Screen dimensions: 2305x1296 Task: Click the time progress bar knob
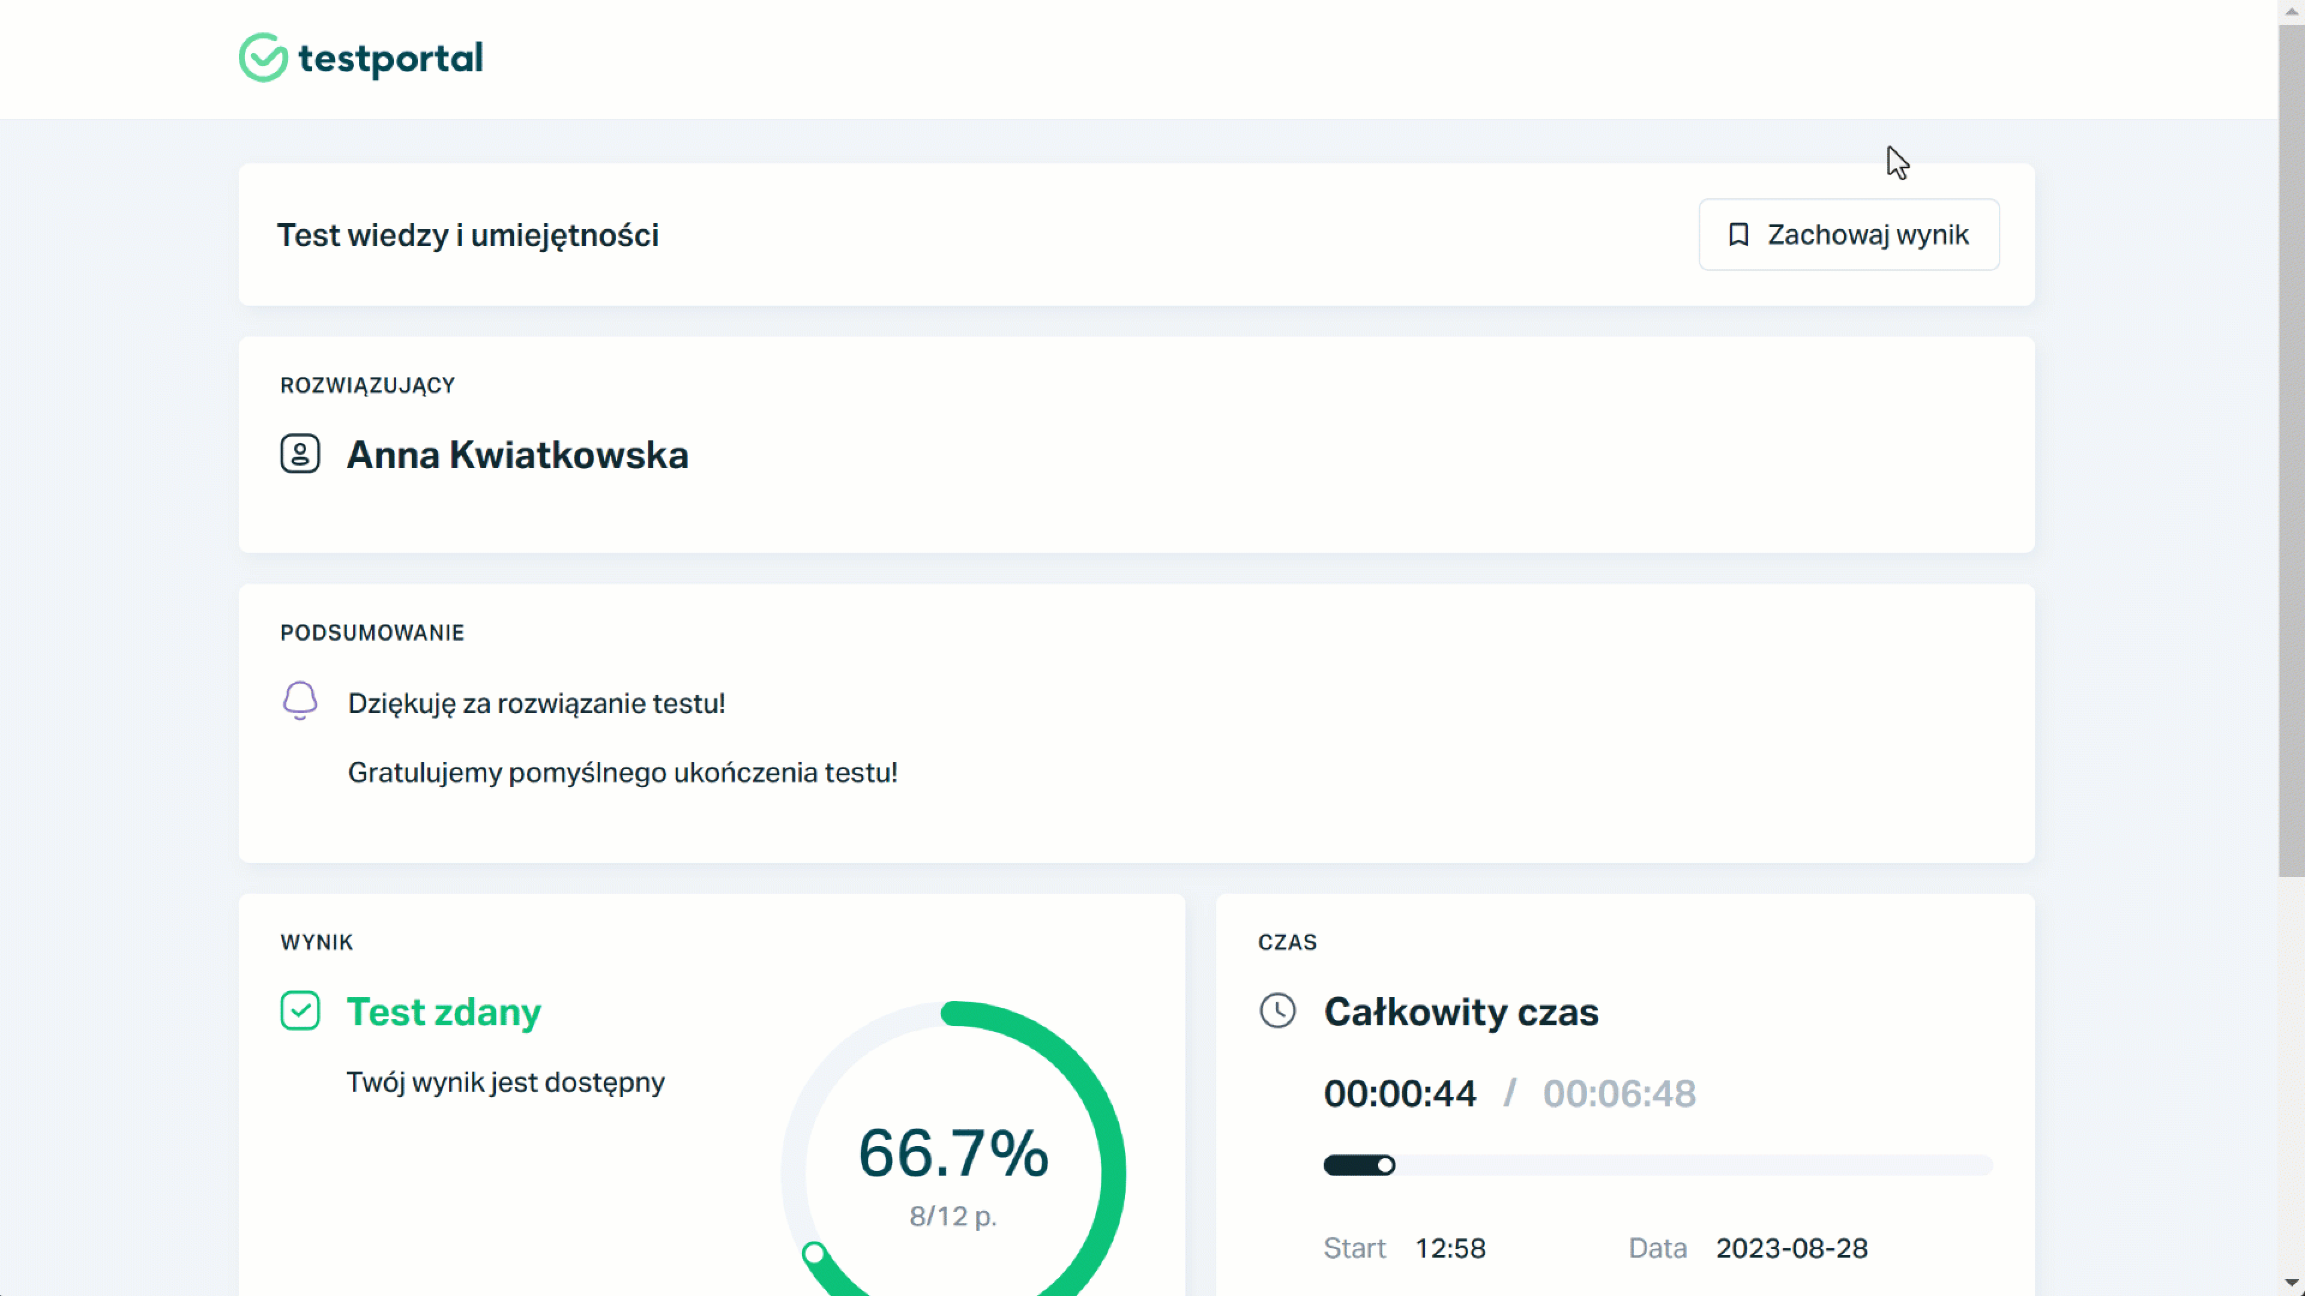(x=1385, y=1165)
